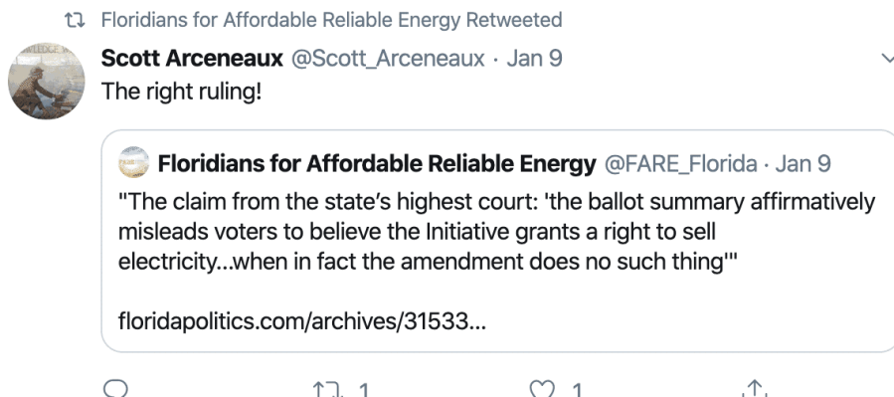The height and width of the screenshot is (397, 894).
Task: Expand the tweet options chevron
Action: tap(887, 58)
